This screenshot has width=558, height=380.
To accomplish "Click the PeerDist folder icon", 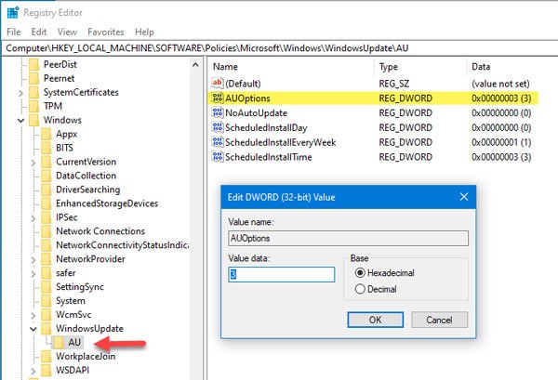I will 33,64.
